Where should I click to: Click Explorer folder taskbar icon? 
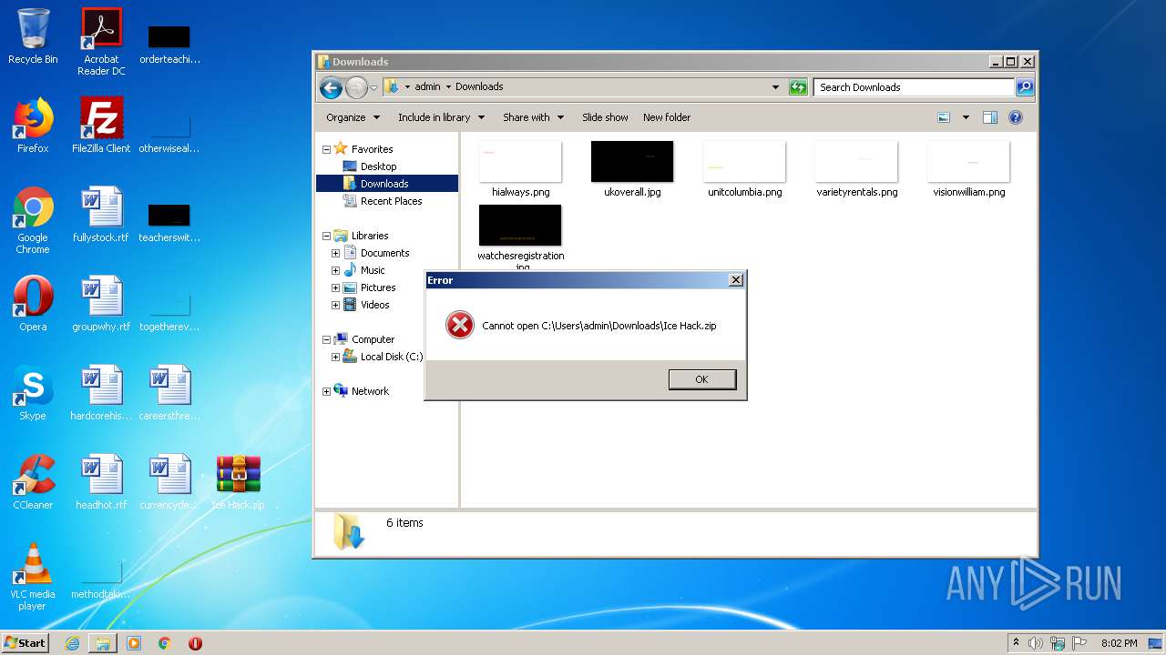(x=103, y=643)
